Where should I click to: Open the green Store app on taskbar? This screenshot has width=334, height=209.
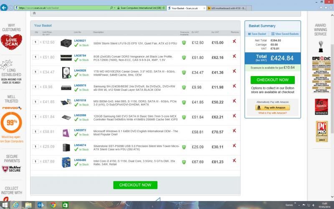tap(66, 205)
